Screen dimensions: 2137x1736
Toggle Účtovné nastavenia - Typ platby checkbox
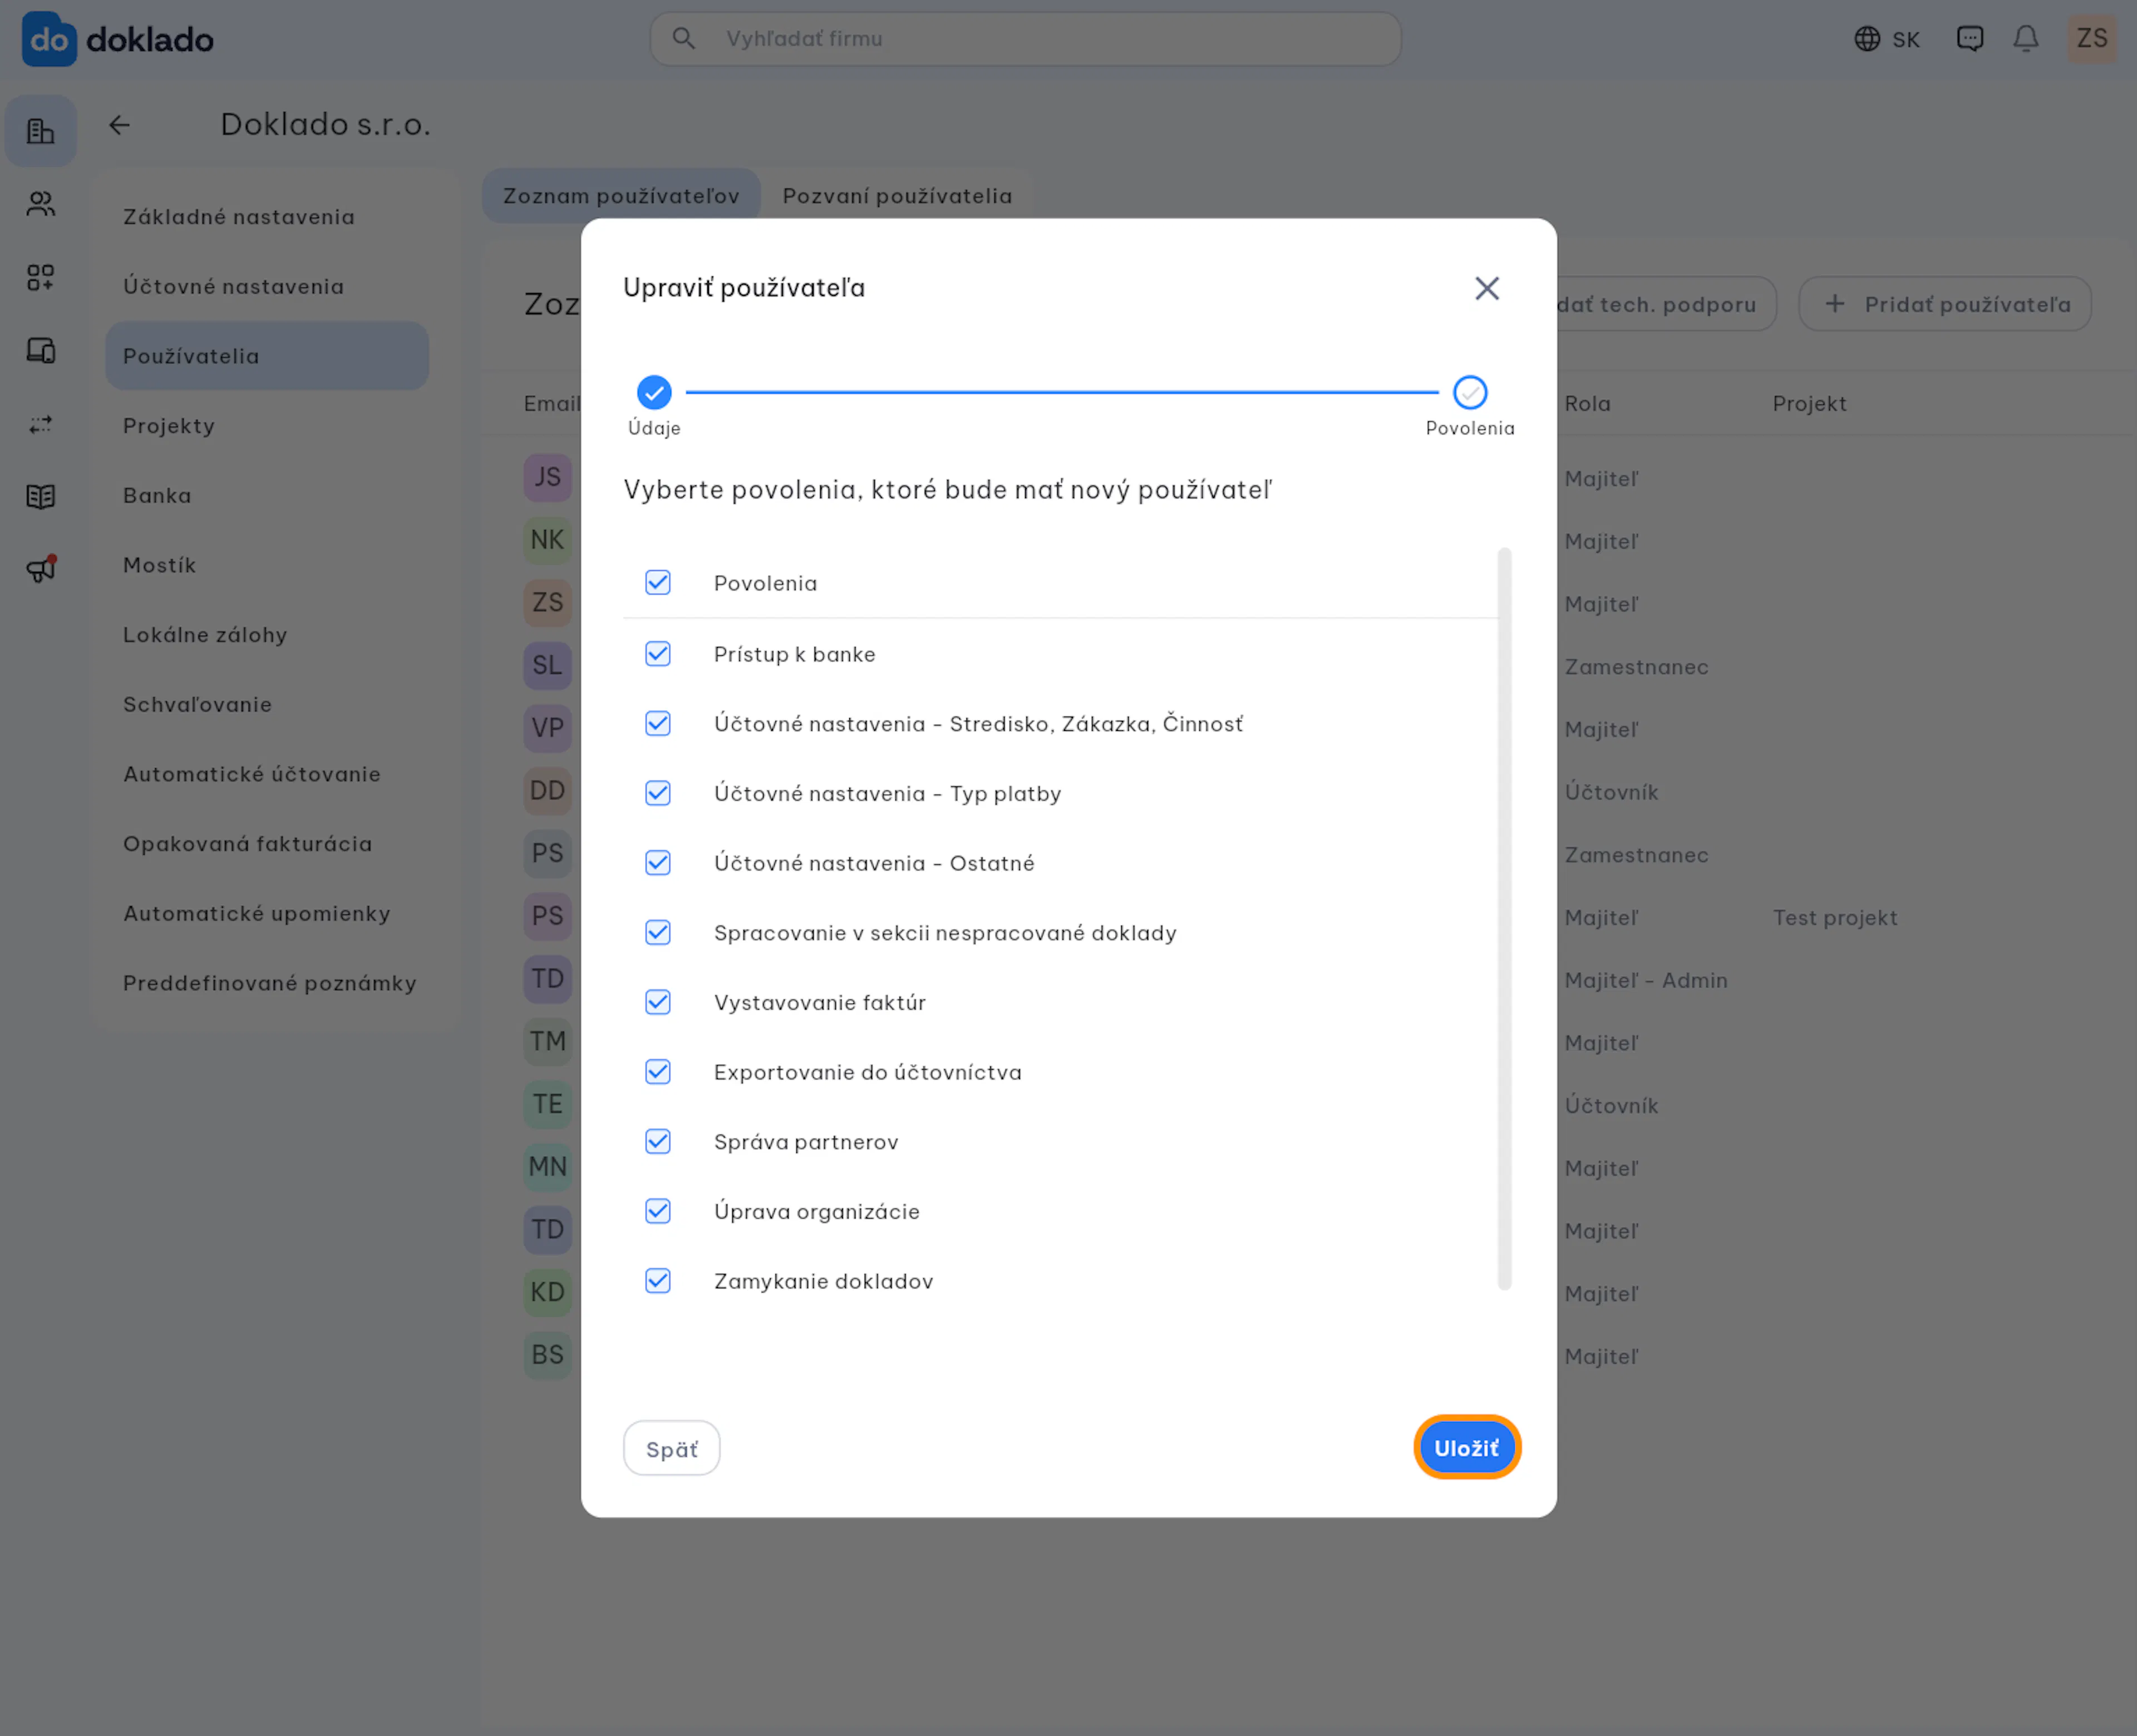pyautogui.click(x=657, y=793)
